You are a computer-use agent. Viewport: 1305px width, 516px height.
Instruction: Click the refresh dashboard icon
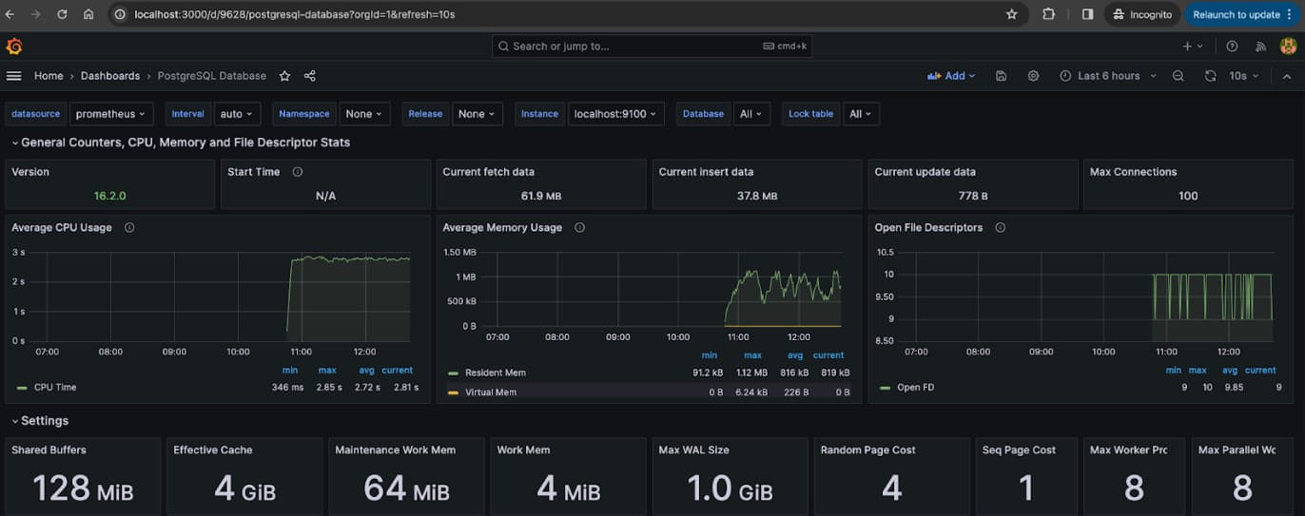tap(1210, 76)
